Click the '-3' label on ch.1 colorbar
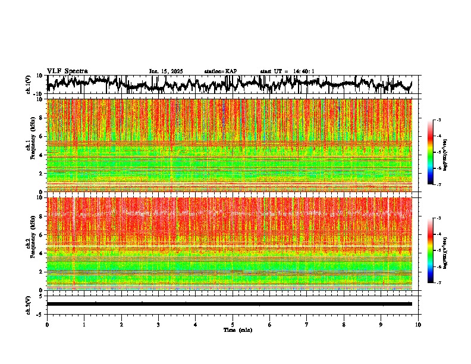Screen dimensions: 471x364 [439, 120]
